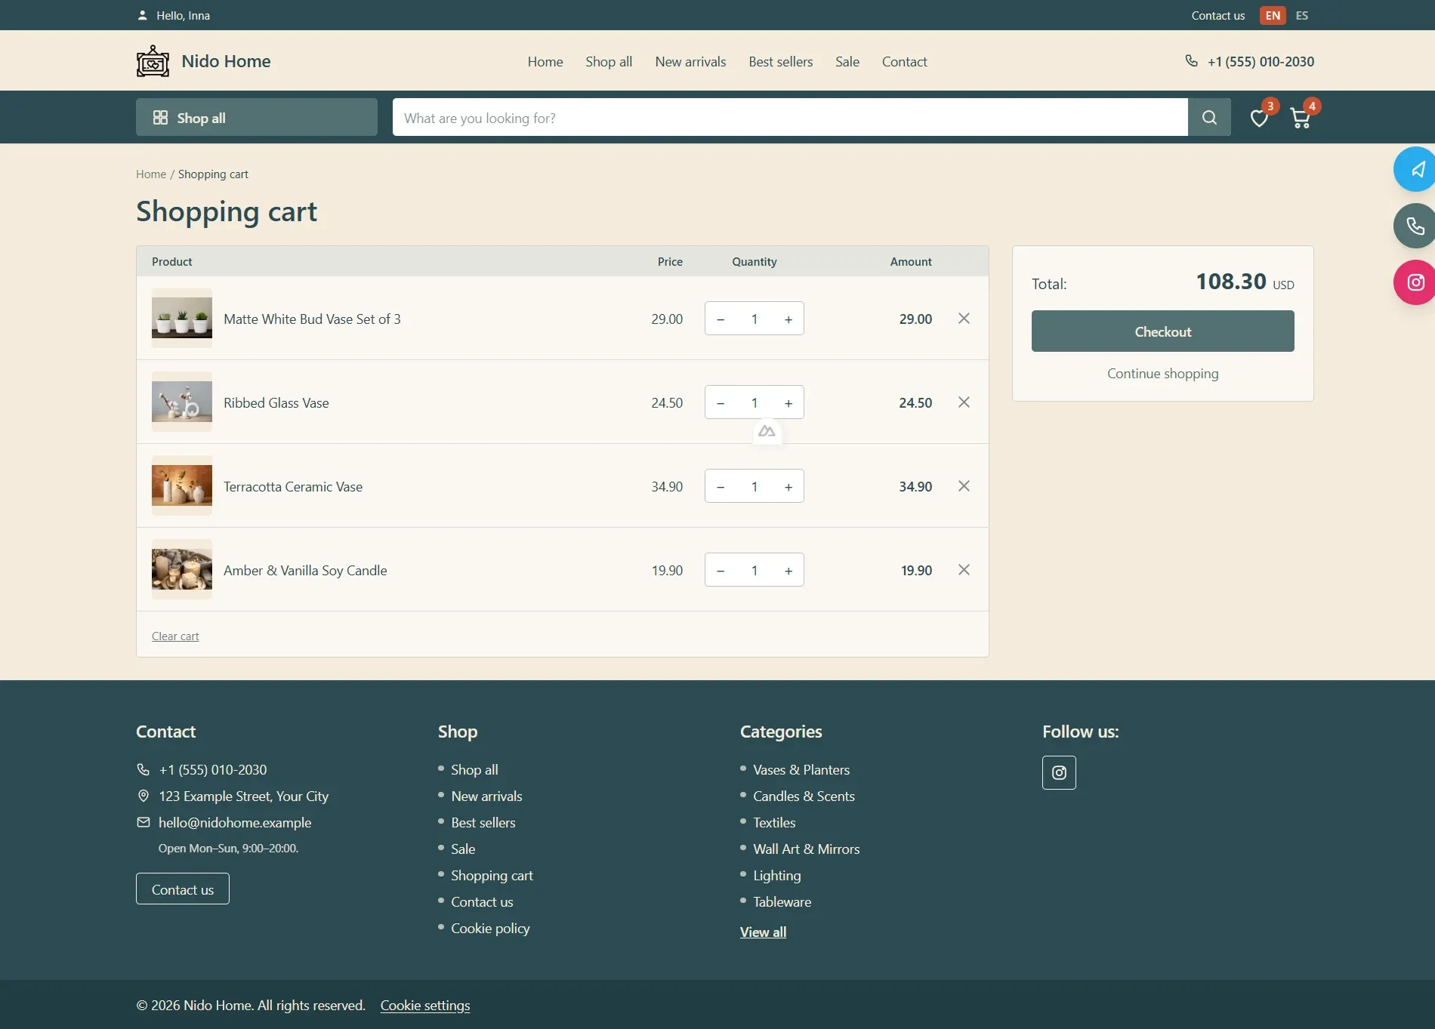Remove Ribbed Glass Vase from cart

[x=964, y=402]
